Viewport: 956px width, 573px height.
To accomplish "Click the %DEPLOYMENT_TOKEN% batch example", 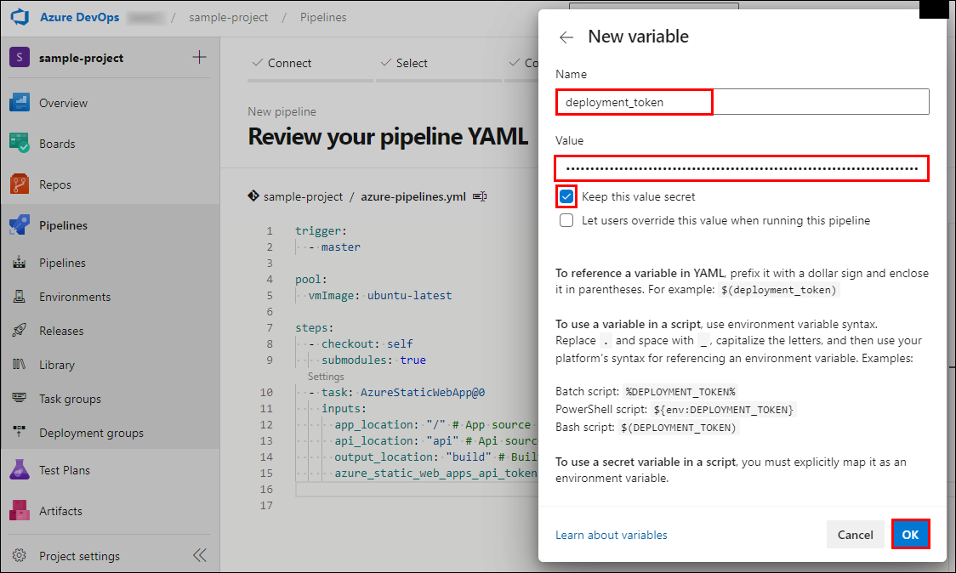I will coord(680,391).
